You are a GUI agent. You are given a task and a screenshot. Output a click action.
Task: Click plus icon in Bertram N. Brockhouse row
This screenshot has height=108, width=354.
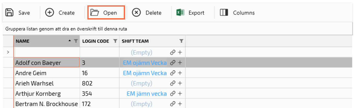[x=180, y=104]
